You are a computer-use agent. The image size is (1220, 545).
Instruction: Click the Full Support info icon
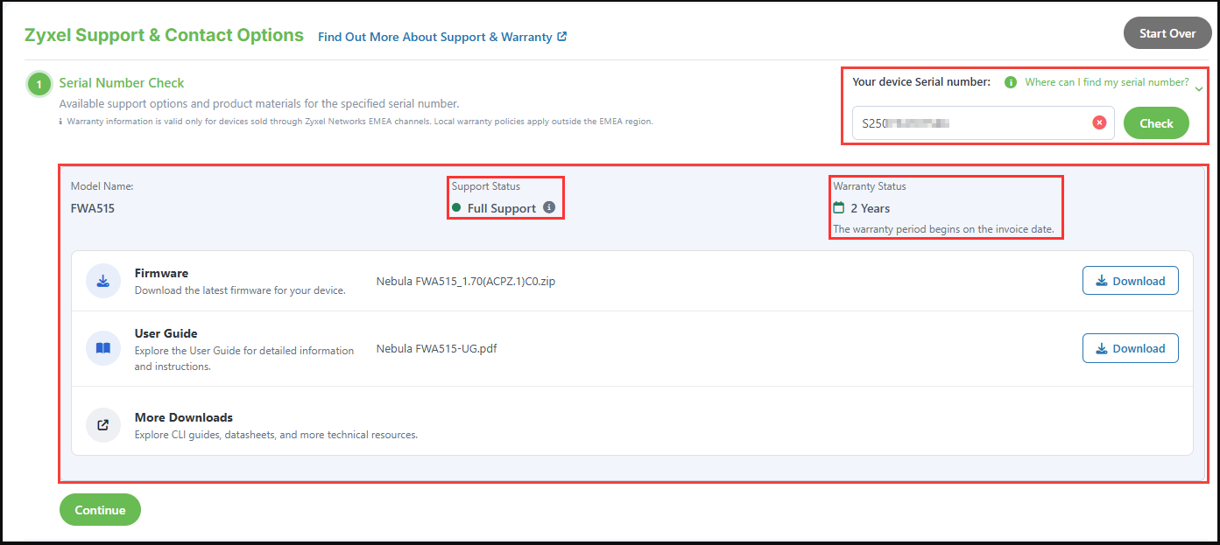point(549,207)
